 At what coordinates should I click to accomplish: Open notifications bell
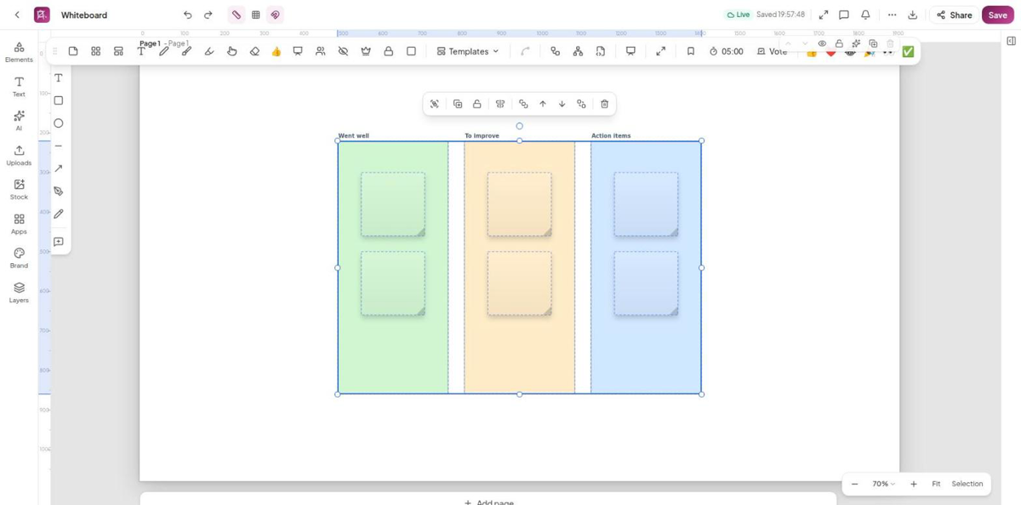coord(865,14)
